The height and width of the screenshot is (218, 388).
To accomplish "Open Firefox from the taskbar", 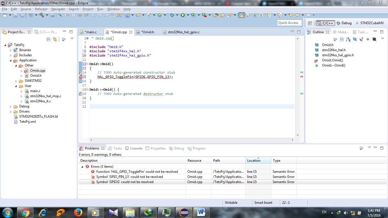I will point(78,212).
